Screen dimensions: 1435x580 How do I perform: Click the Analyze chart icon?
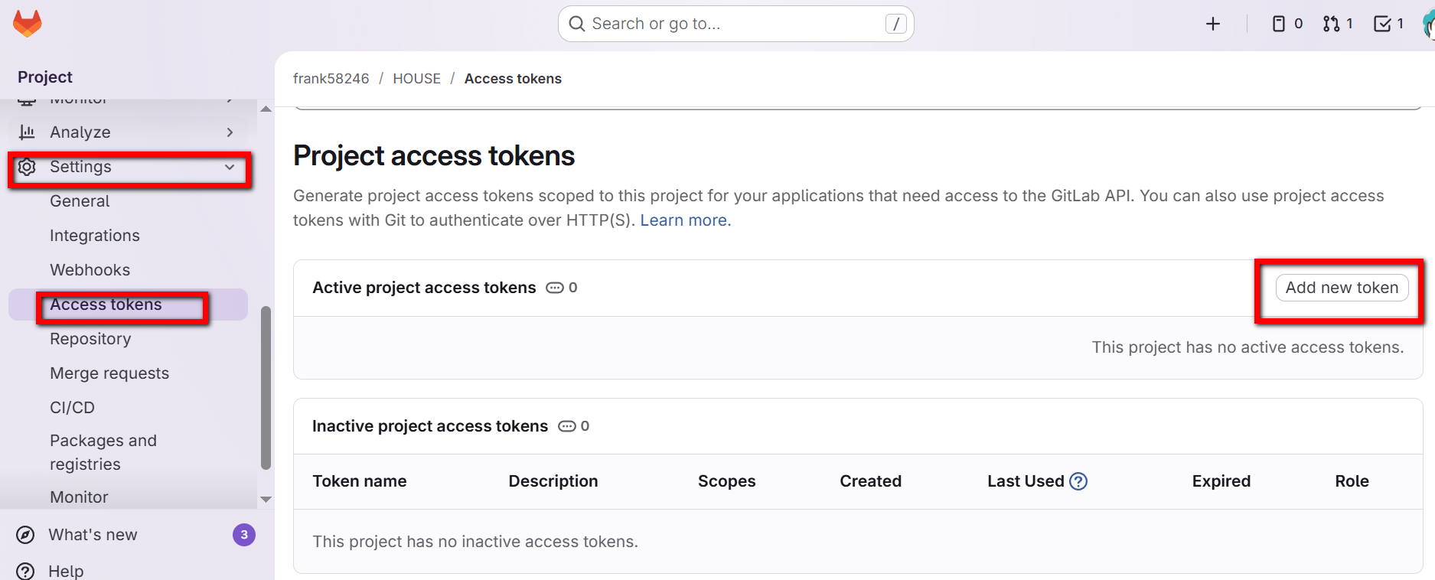[x=27, y=132]
